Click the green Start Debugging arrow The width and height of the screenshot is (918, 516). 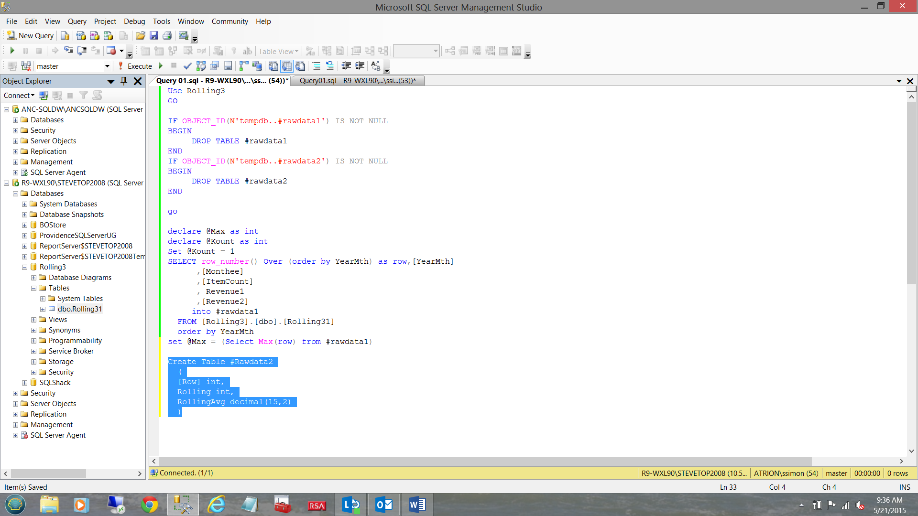[x=12, y=51]
